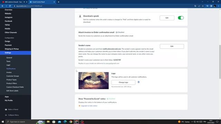Open Facebook in the sidebar

(x=8, y=21)
